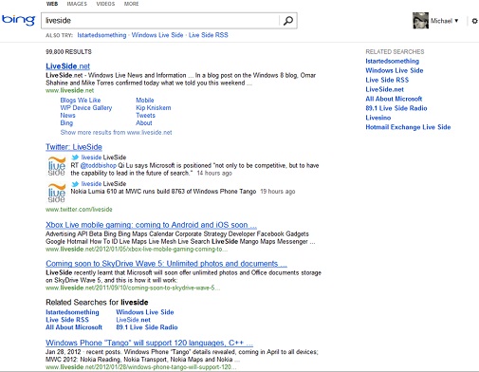
Task: Click LiveSide avatar beside the toddbishop tweet
Action: (57, 166)
